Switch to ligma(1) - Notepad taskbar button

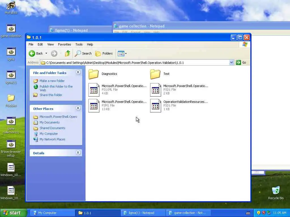click(143, 213)
